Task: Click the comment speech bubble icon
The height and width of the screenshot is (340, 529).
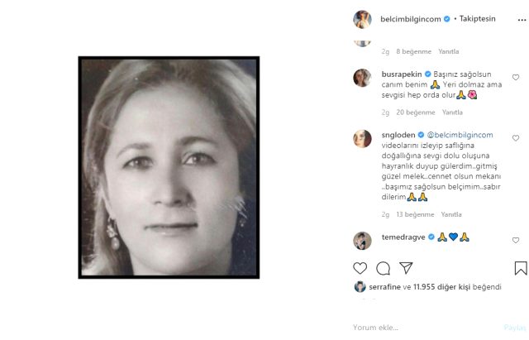Action: point(383,268)
